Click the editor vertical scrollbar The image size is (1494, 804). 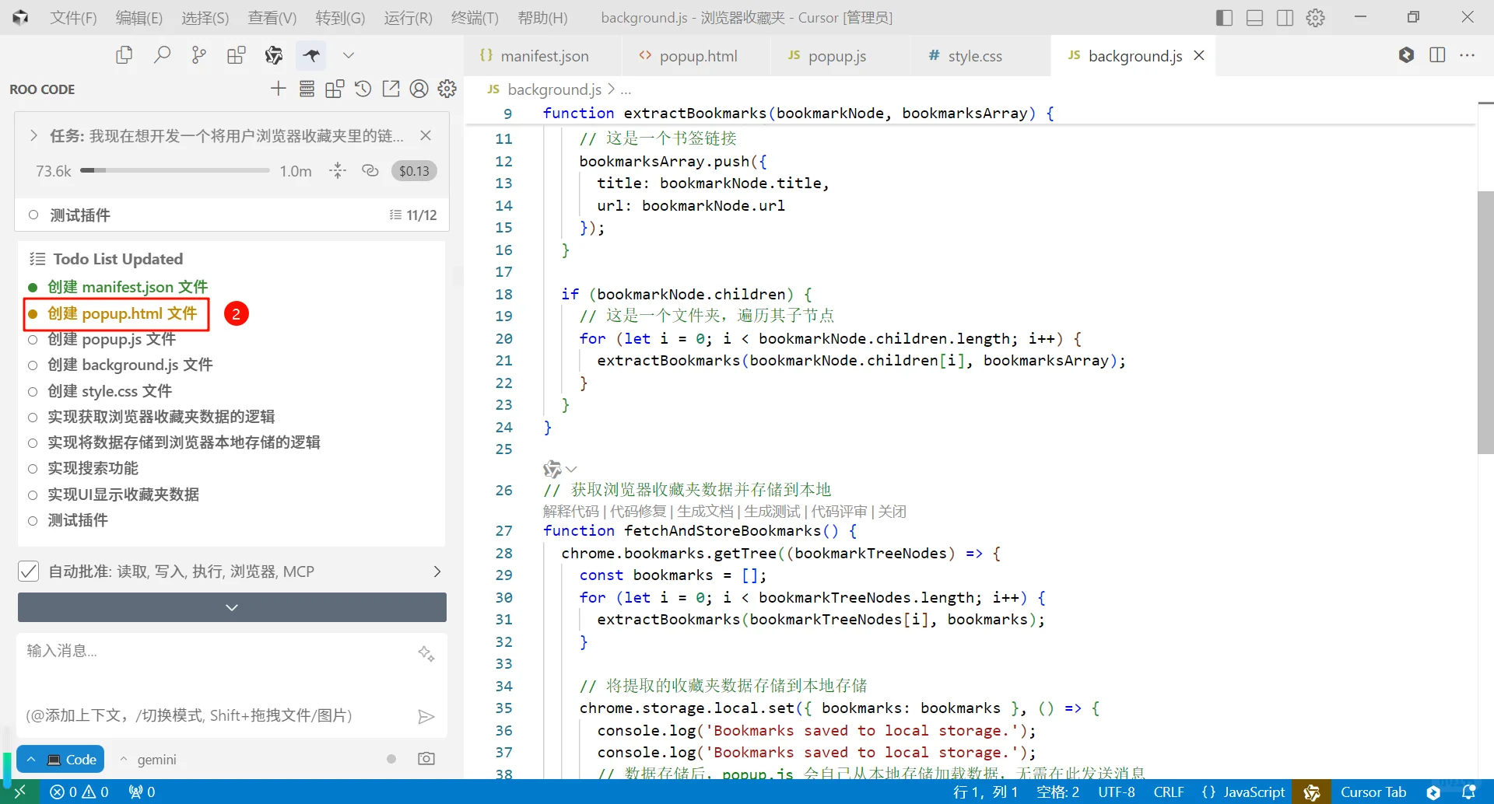point(1485,323)
